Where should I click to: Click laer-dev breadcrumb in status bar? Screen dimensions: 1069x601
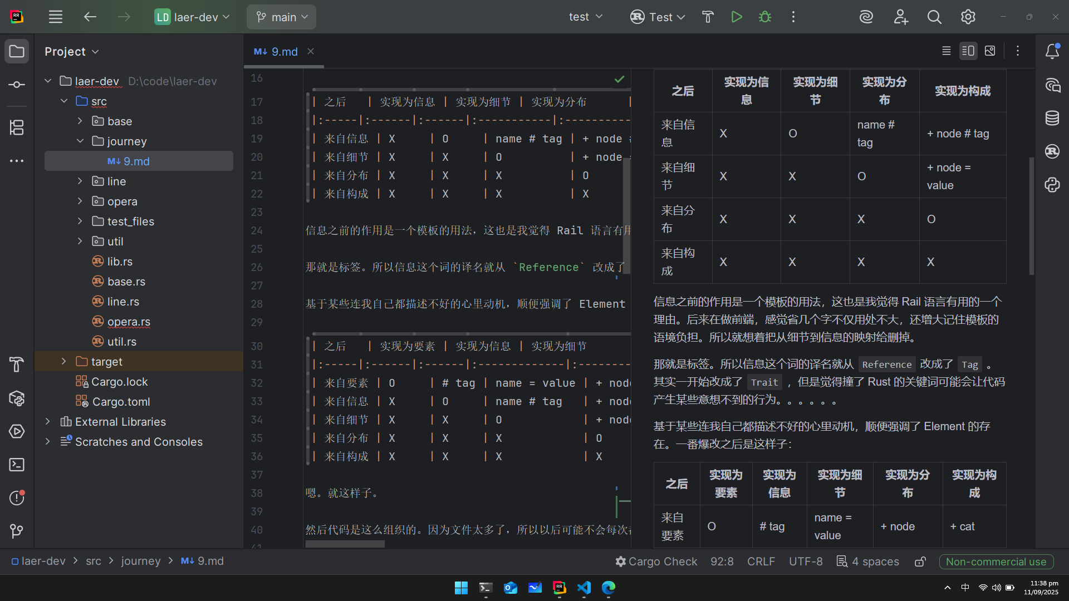coord(38,561)
